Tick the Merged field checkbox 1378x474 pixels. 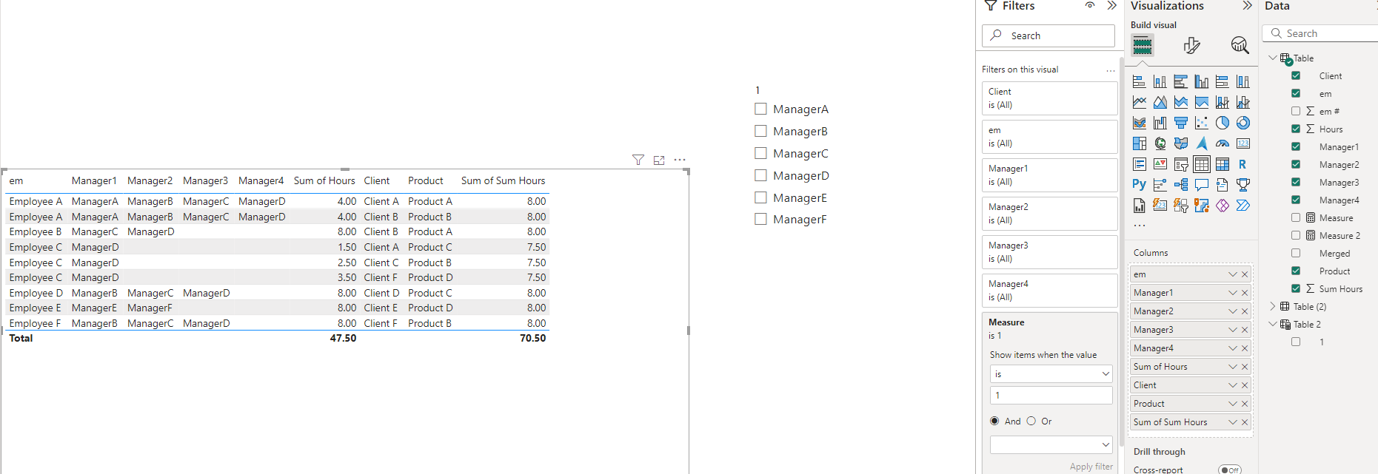pos(1296,253)
